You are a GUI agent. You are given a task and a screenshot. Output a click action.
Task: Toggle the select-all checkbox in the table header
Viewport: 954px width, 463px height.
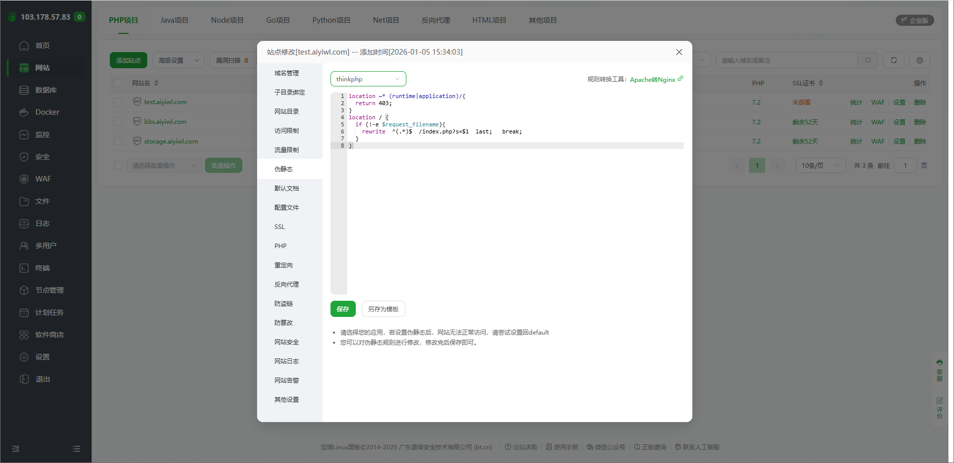118,83
